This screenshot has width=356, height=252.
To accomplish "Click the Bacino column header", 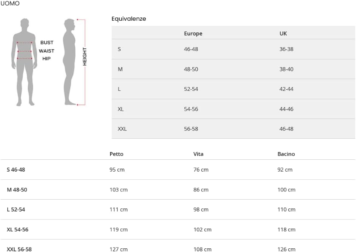I will (x=286, y=154).
